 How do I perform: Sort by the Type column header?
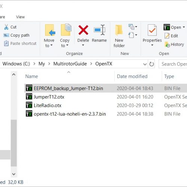pyautogui.click(x=169, y=76)
